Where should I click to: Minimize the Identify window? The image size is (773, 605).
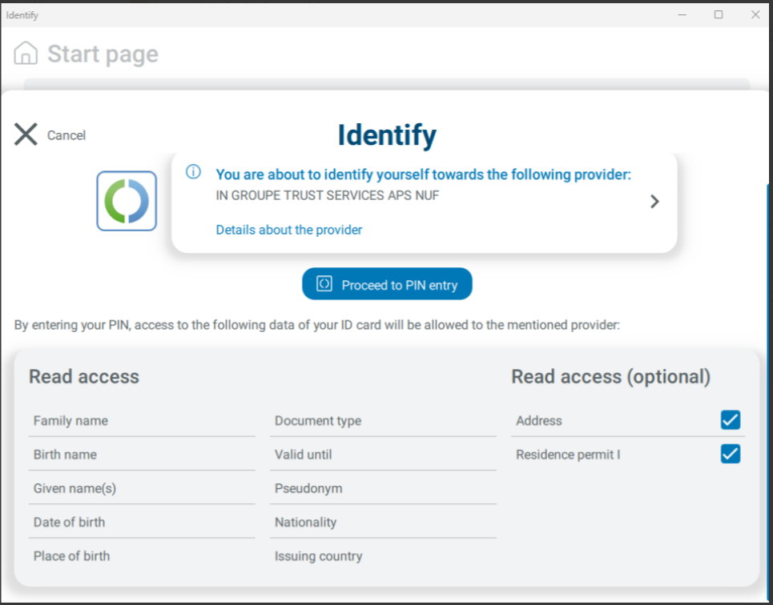coord(682,14)
